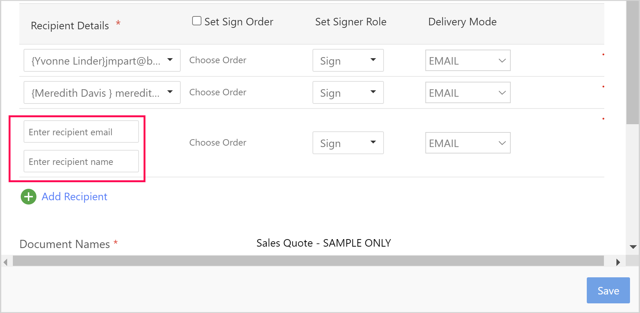Click the horizontal scrollbar left arrow
Viewport: 640px width, 313px height.
pos(5,262)
